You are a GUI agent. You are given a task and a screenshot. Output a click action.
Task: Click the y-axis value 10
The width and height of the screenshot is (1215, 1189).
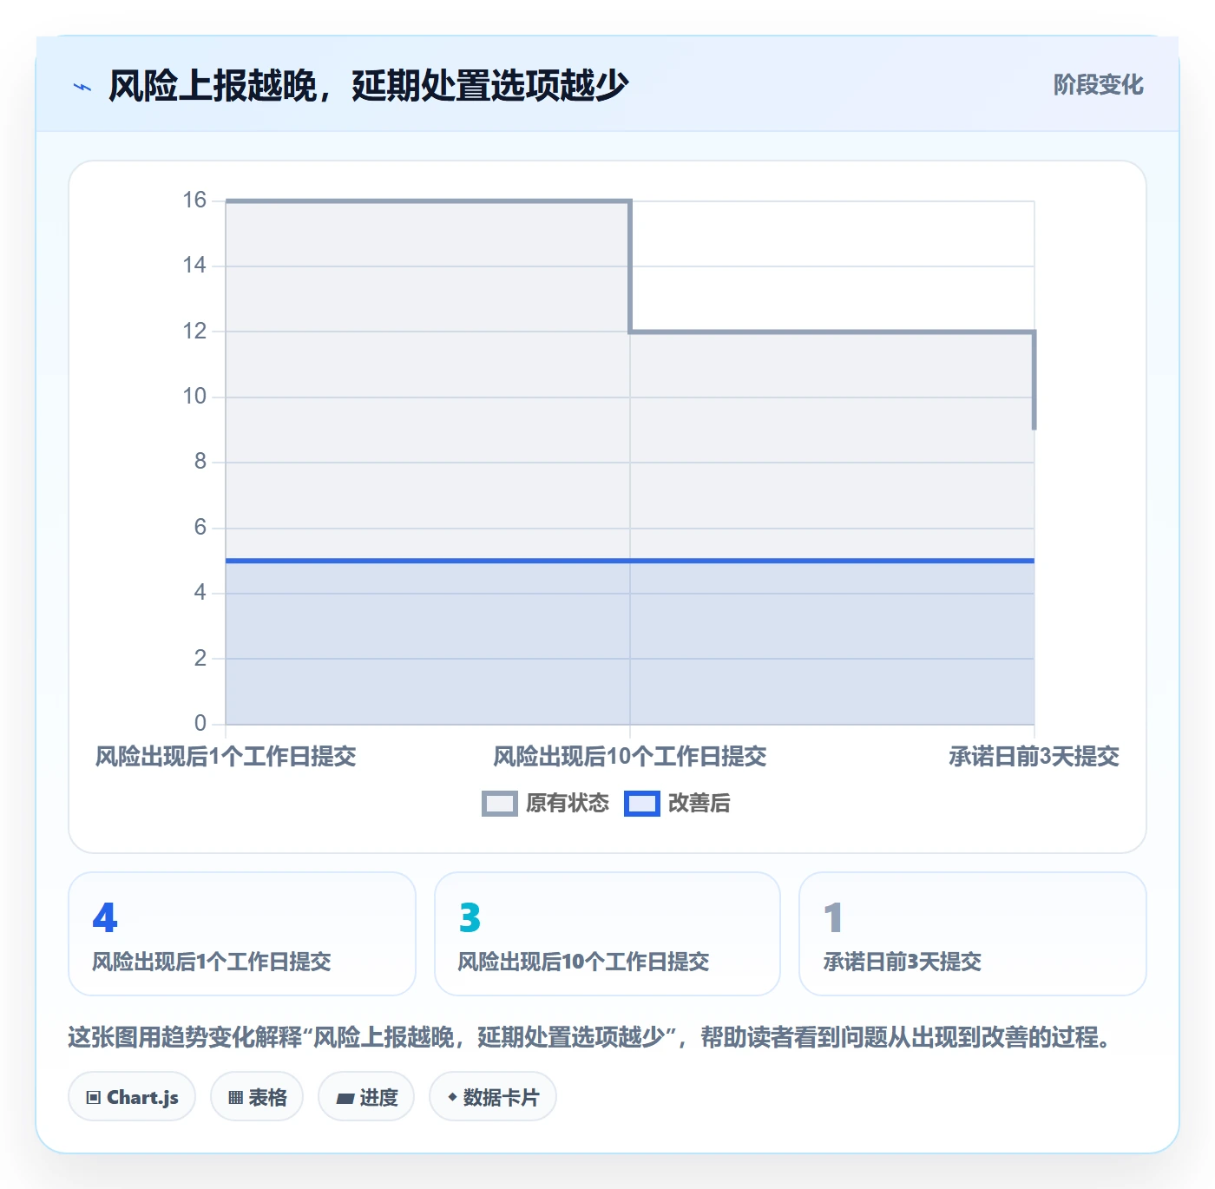pyautogui.click(x=194, y=397)
